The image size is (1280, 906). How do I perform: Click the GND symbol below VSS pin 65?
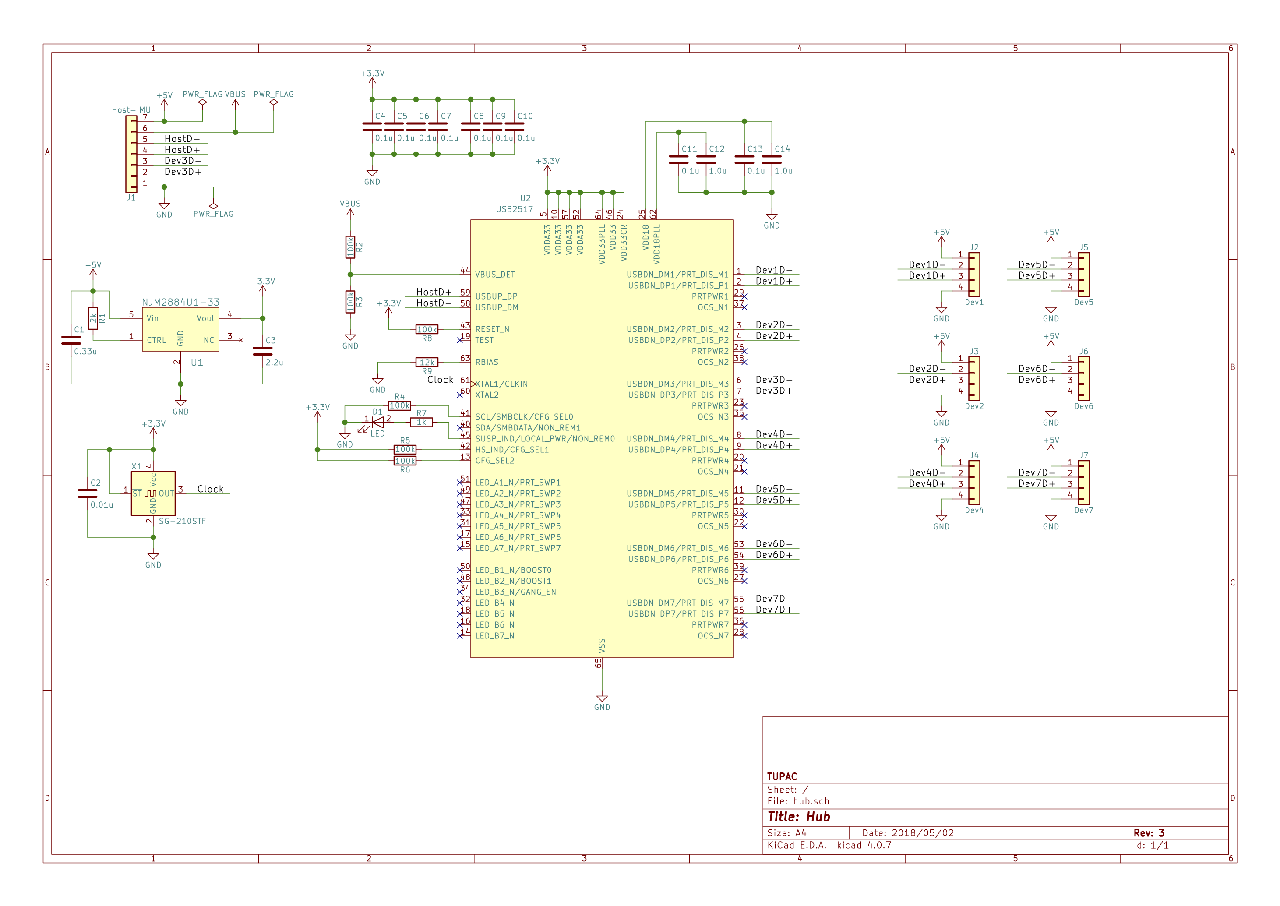point(602,699)
